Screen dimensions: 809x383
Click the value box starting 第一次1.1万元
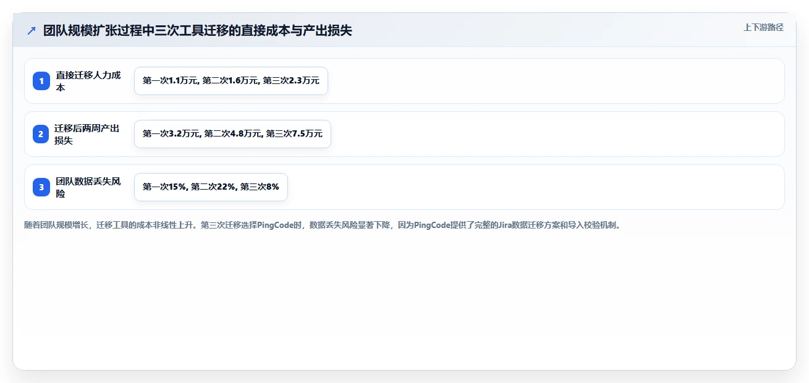point(231,81)
